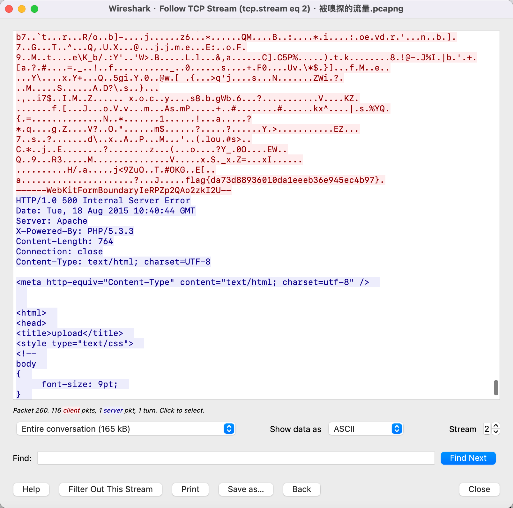Open the Show data as ASCII dropdown
Image resolution: width=513 pixels, height=508 pixels.
(366, 429)
